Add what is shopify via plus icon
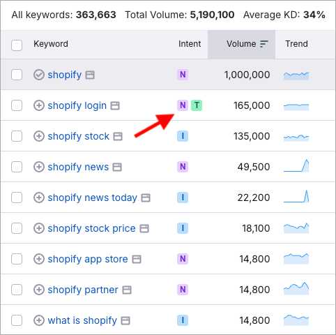Screen dimensions: 336x335 click(x=39, y=320)
